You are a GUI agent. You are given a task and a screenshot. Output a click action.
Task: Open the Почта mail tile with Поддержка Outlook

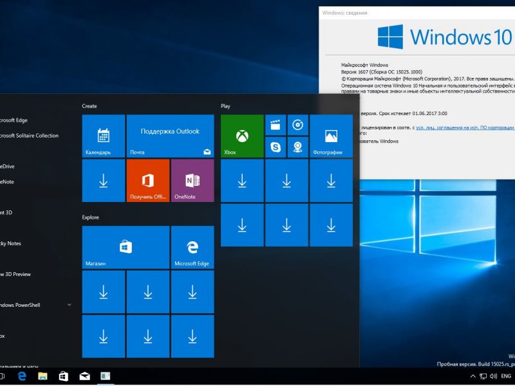170,136
